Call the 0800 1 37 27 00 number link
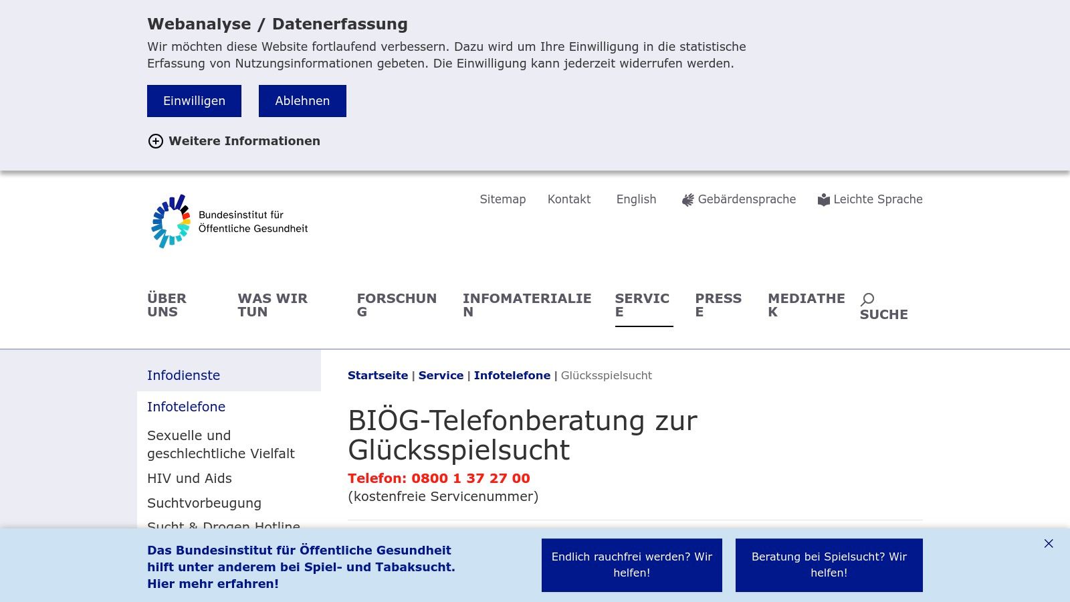 pos(469,478)
